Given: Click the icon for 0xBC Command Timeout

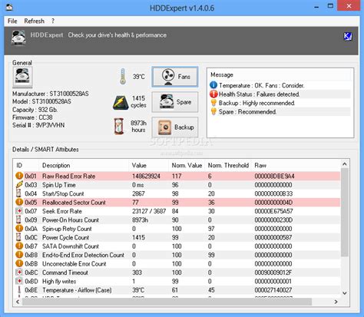Looking at the screenshot, I should pos(19,272).
